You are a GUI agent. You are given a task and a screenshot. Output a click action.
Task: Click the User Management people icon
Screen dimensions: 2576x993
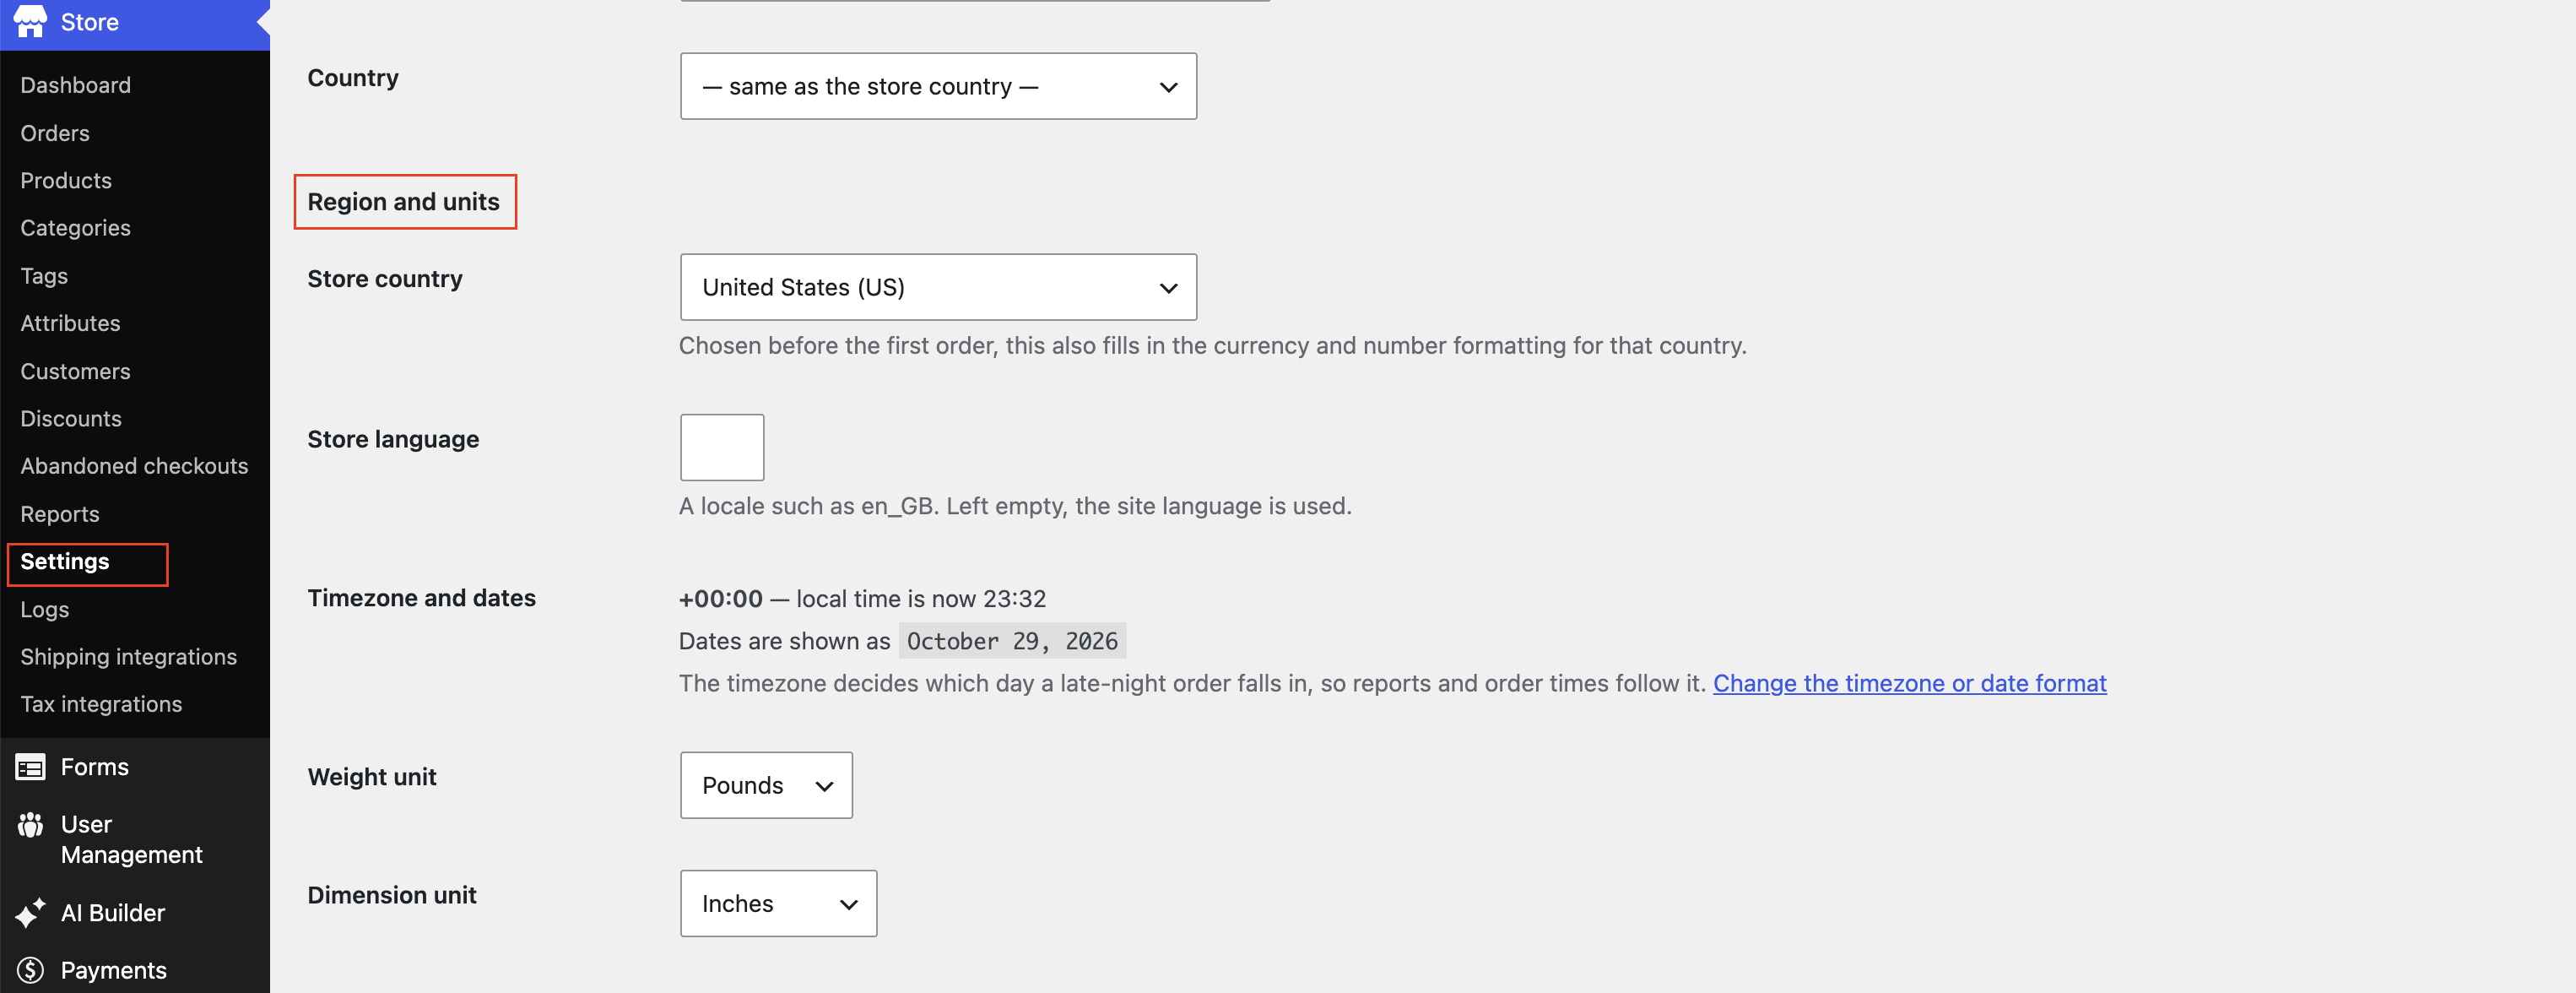[30, 825]
